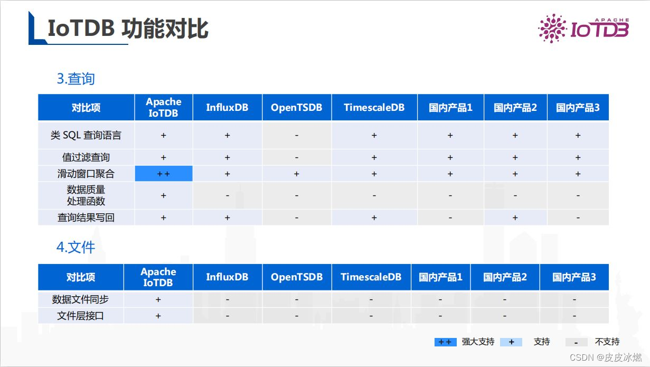
Task: Click '国内产品3' header in file table
Action: (x=574, y=277)
